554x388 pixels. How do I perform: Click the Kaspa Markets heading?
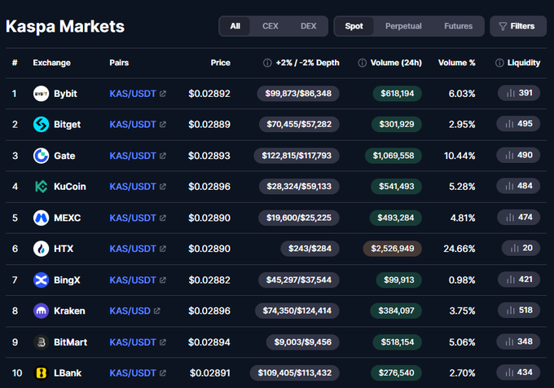coord(65,27)
